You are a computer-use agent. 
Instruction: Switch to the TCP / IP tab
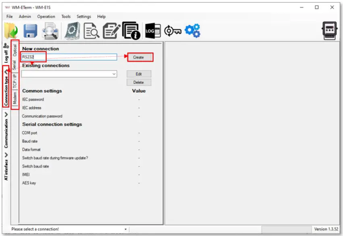click(x=15, y=81)
